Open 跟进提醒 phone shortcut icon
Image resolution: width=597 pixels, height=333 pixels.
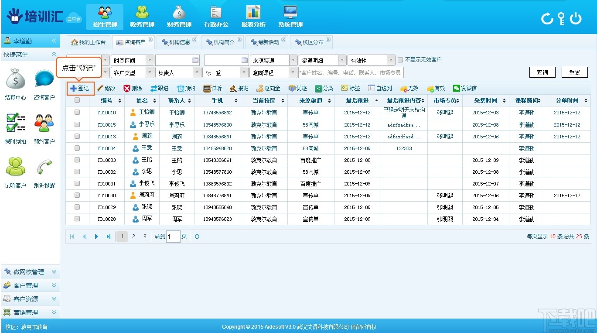click(x=44, y=168)
